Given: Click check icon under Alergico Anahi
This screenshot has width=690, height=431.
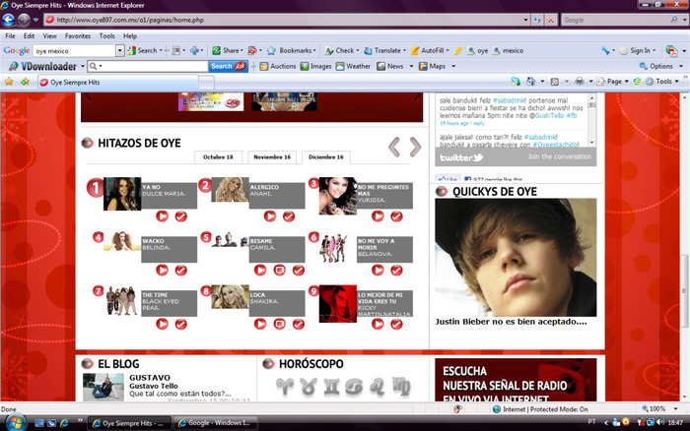Looking at the screenshot, I should [x=289, y=216].
